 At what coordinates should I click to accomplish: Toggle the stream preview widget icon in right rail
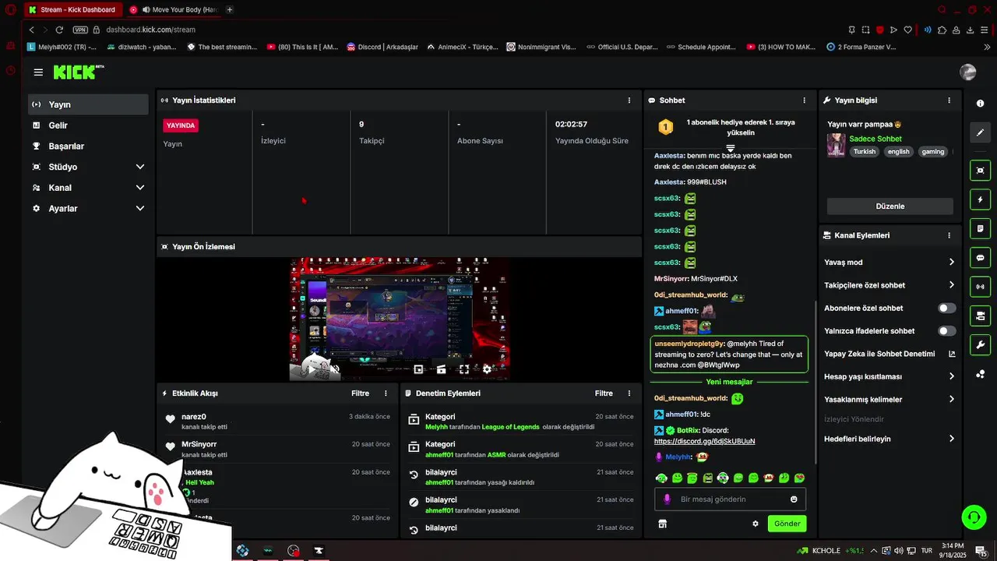pos(980,171)
